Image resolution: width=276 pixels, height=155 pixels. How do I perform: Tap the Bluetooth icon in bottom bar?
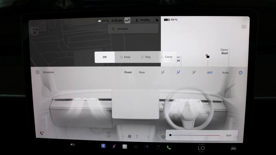pos(103,146)
